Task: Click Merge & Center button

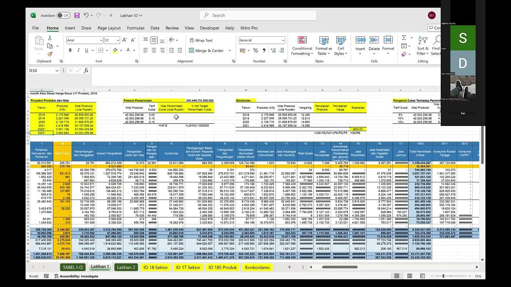Action: pos(206,51)
